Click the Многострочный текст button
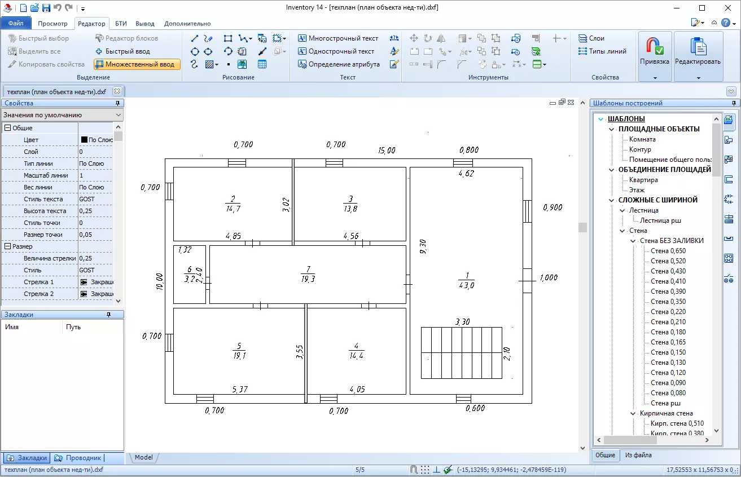 point(337,38)
